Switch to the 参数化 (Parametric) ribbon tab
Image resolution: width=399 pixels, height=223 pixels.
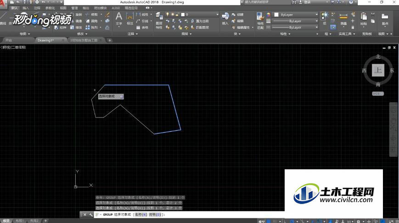click(x=50, y=8)
